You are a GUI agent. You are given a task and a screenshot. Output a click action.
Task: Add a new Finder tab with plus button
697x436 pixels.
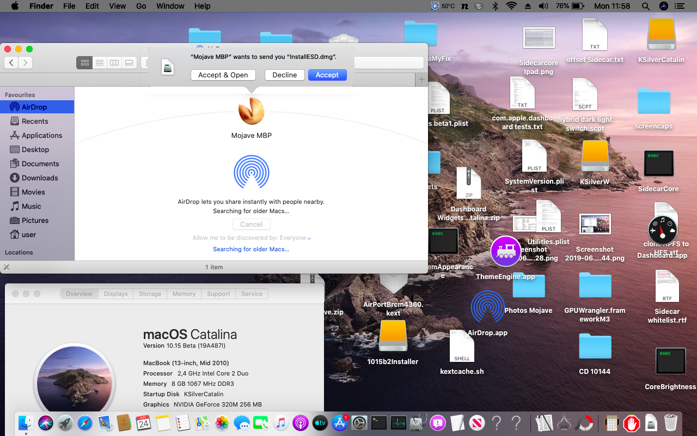[421, 80]
